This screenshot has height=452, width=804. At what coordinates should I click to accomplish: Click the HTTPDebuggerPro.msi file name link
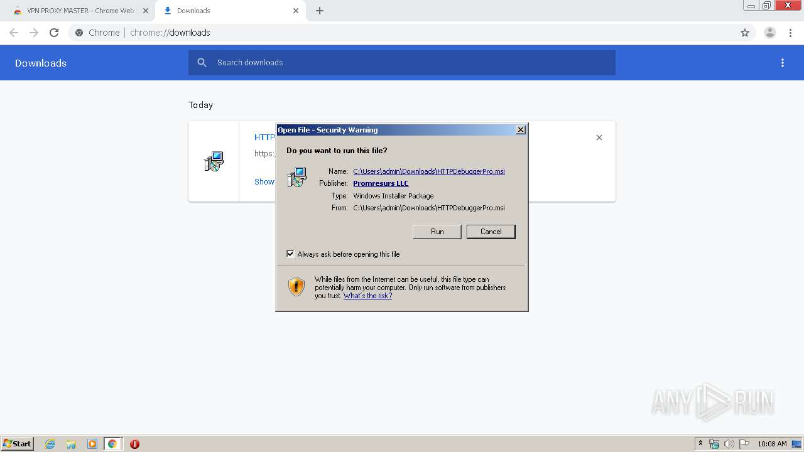[429, 171]
